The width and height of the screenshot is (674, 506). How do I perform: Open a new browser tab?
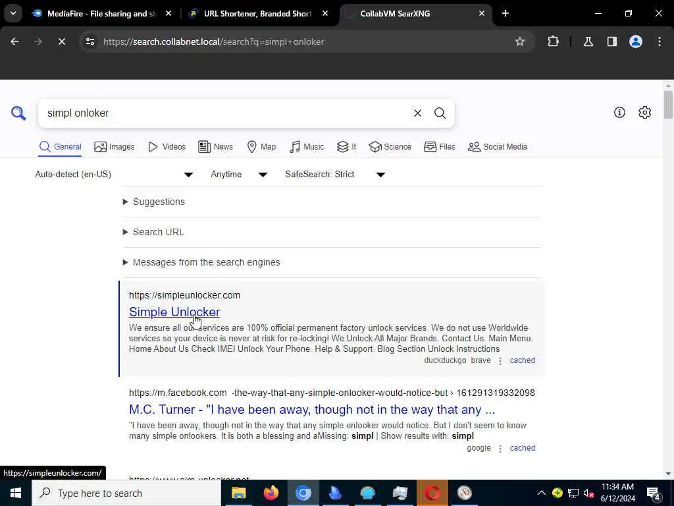coord(505,13)
